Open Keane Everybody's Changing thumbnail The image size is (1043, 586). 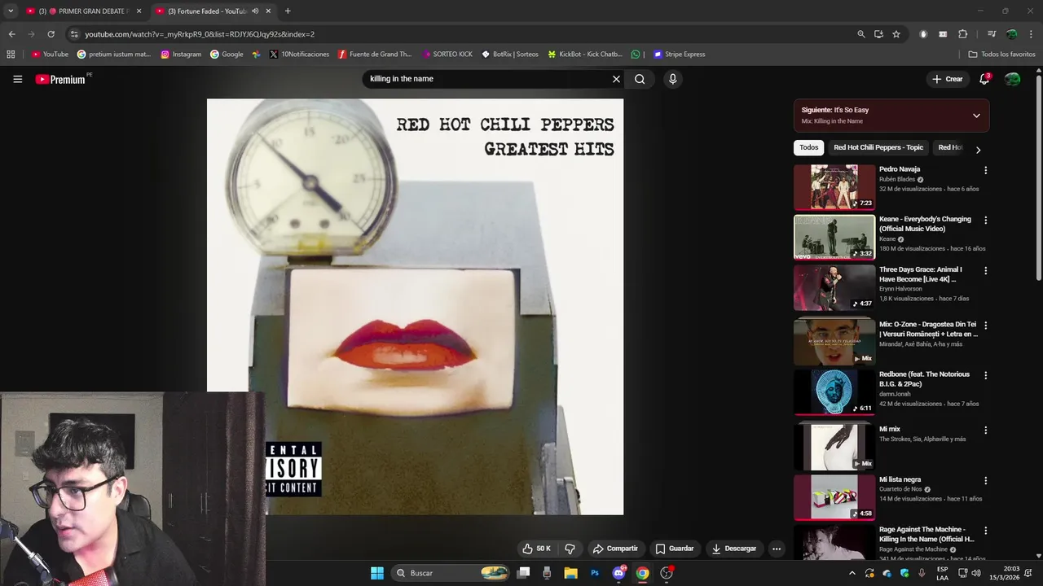[x=834, y=237]
